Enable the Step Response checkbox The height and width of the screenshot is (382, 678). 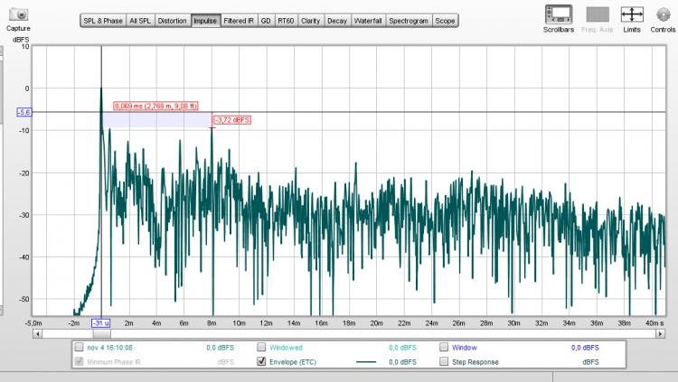click(x=444, y=361)
